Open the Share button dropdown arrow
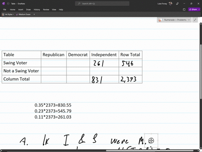This screenshot has width=202, height=152. point(199,10)
